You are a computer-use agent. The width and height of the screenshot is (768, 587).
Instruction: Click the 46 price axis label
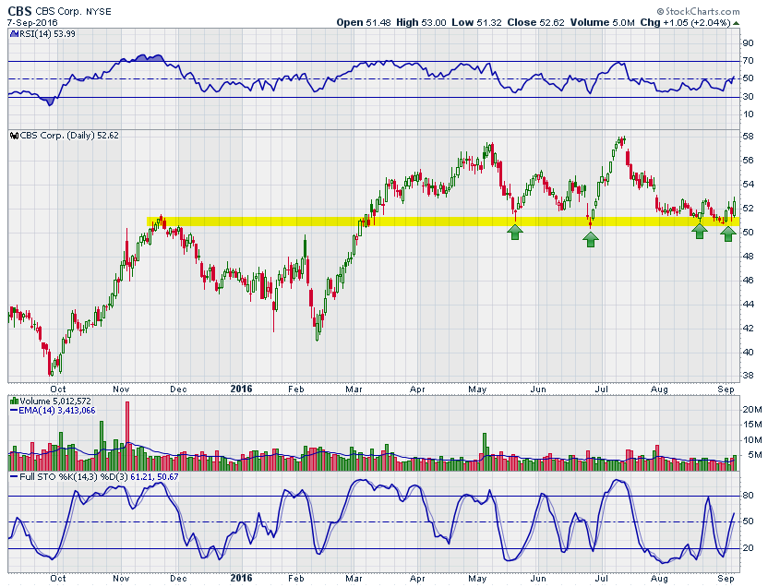click(x=748, y=281)
